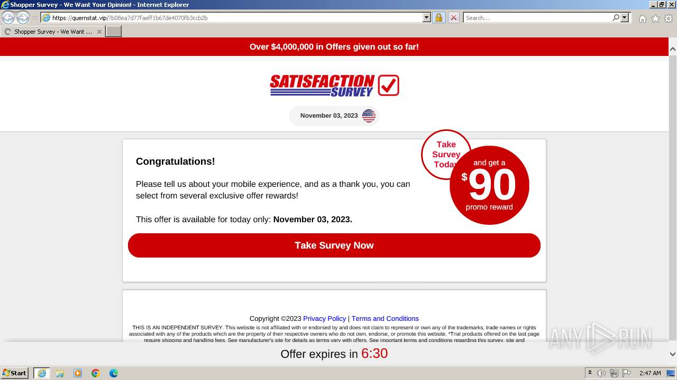Click the Over $4,000,000 in Offers banner
The width and height of the screenshot is (677, 380).
pos(334,47)
